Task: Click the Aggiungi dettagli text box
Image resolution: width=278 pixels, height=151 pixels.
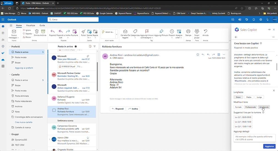Action: pyautogui.click(x=254, y=138)
